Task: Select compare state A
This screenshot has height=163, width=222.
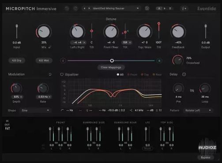Action: click(159, 8)
